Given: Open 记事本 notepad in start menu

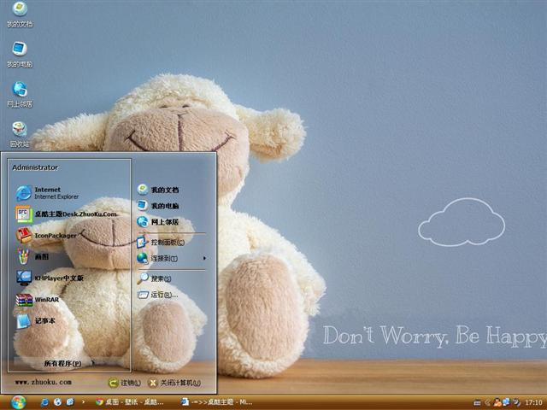Looking at the screenshot, I should pos(35,321).
